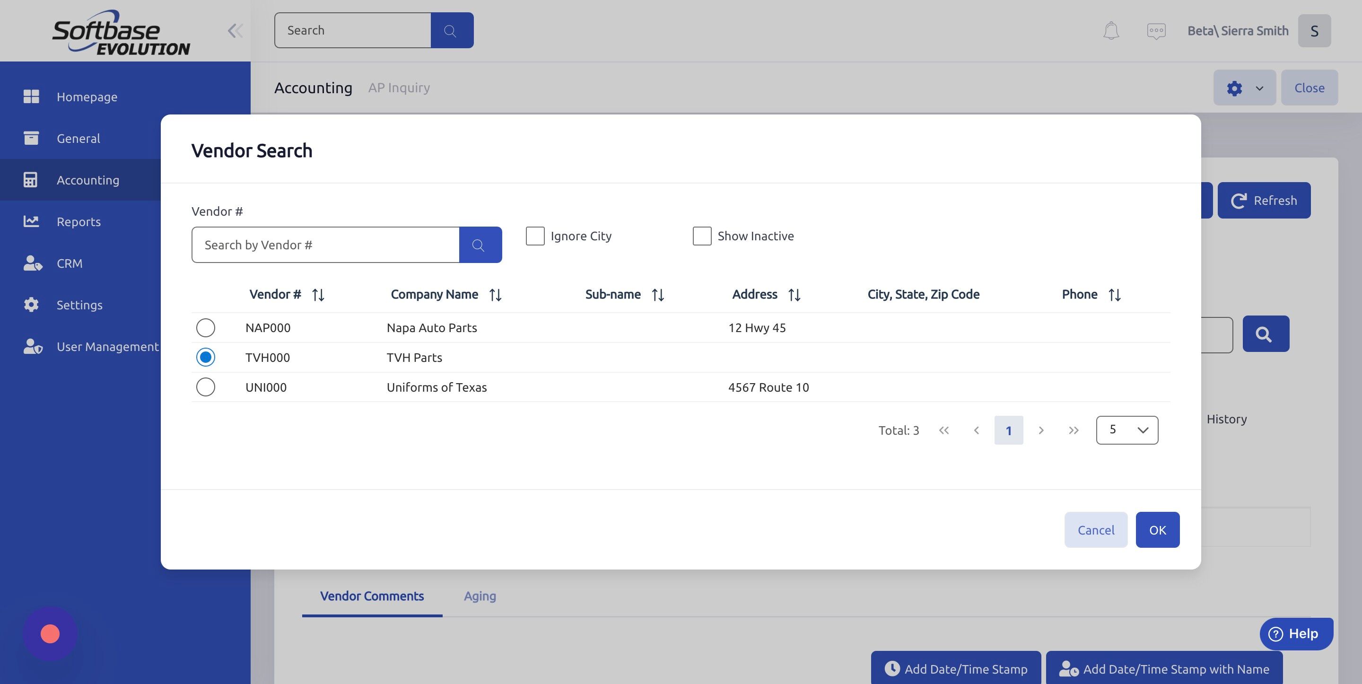Click the Refresh button

click(1264, 200)
